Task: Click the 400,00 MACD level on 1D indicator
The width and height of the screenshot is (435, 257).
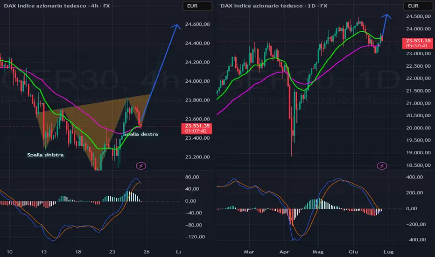Action: (x=414, y=177)
